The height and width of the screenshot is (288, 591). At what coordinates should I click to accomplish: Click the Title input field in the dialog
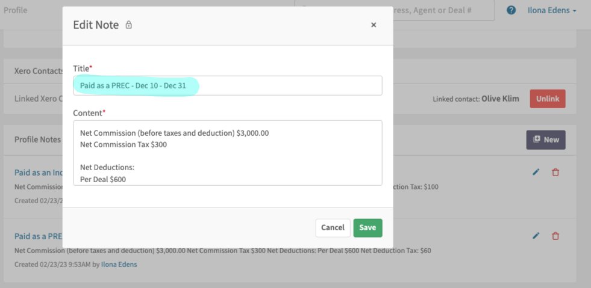pos(228,85)
